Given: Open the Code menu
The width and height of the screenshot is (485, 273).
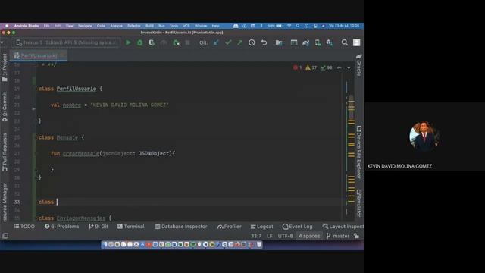Looking at the screenshot, I should 101,26.
